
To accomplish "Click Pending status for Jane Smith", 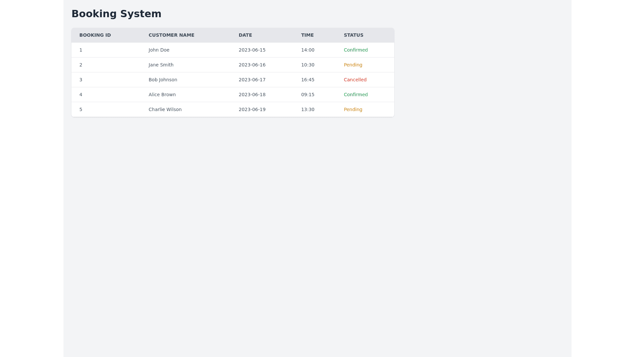I will (x=353, y=65).
